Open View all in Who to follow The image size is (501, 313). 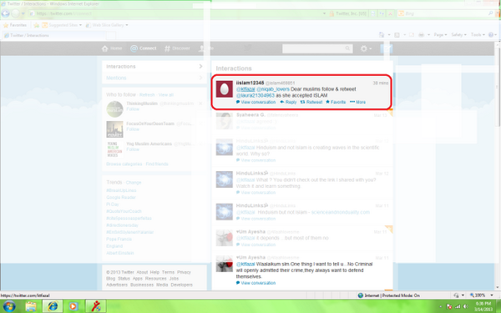pos(166,95)
